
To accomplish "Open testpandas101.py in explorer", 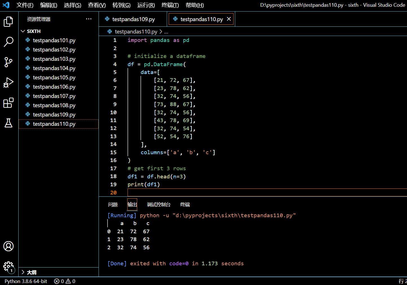I will 59,40.
